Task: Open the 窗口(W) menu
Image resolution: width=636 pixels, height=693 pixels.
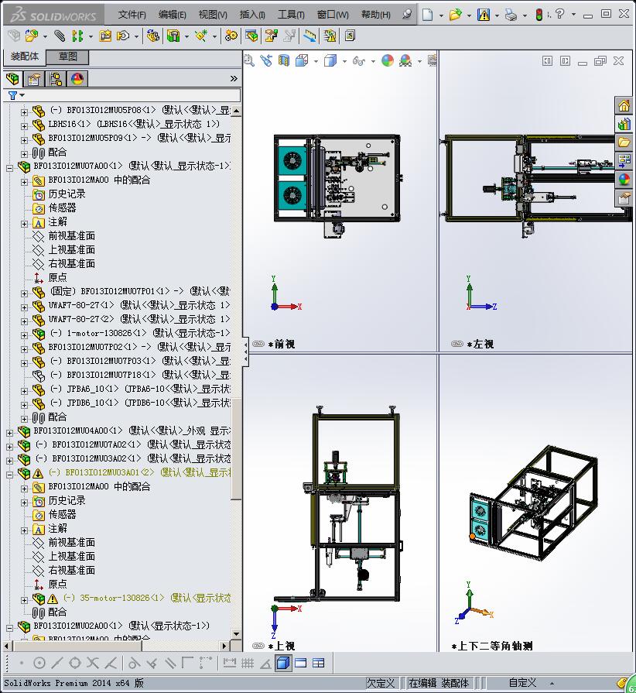Action: coord(333,15)
